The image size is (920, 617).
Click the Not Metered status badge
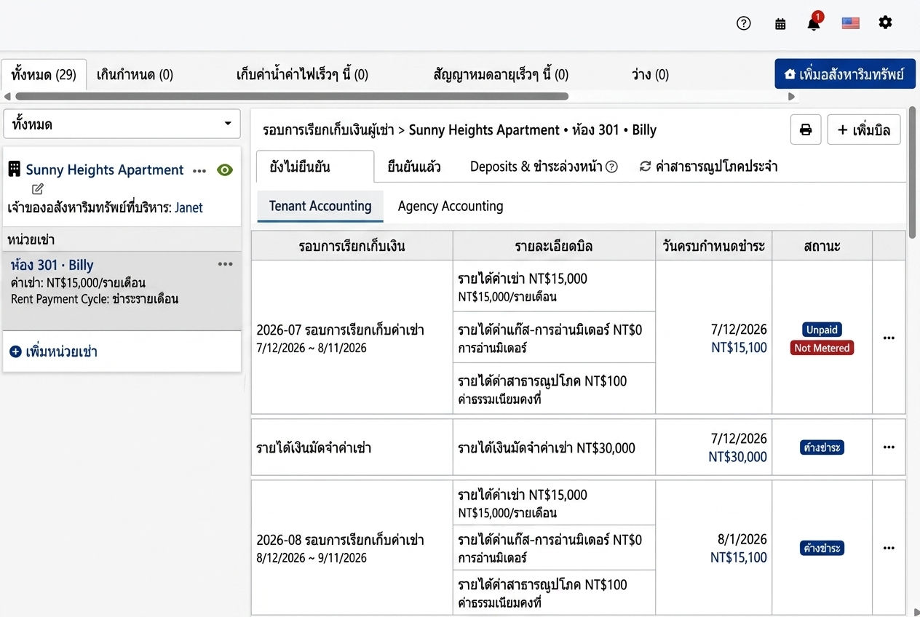tap(822, 348)
